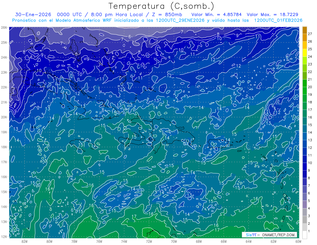Click legend value 5 on color bar
Viewport: 317px width, 245px height.
click(309, 201)
